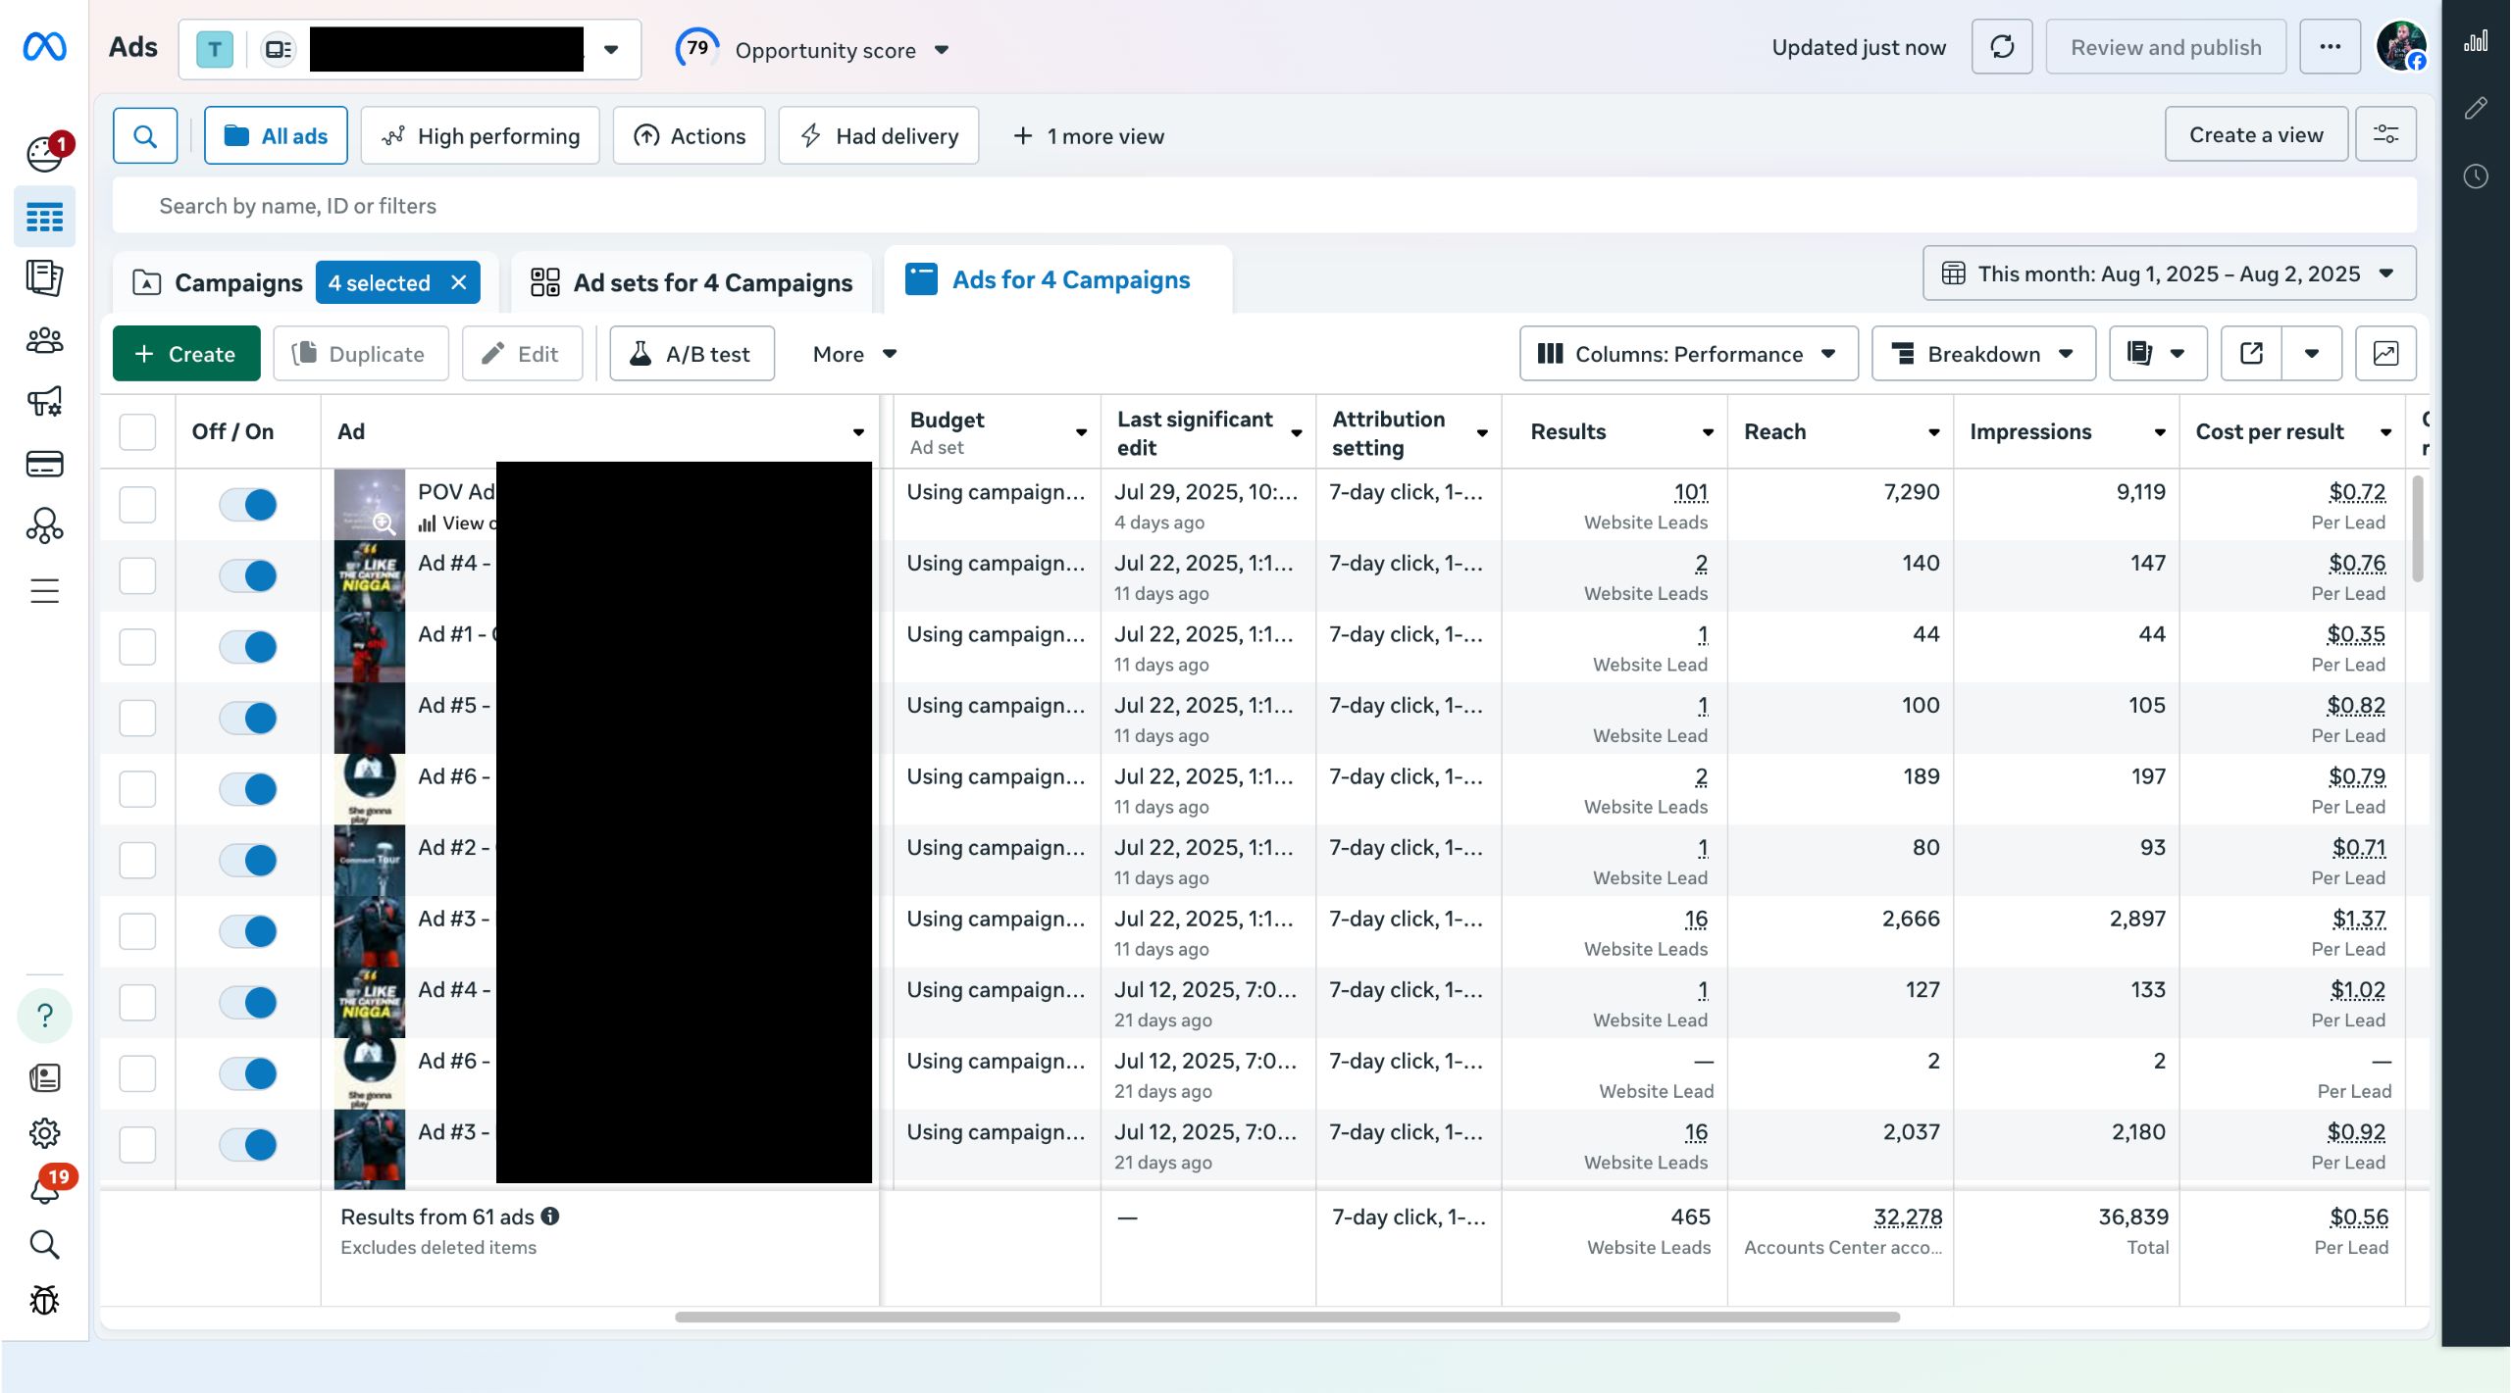The height and width of the screenshot is (1393, 2511).
Task: Click the A/B test button
Action: click(x=692, y=353)
